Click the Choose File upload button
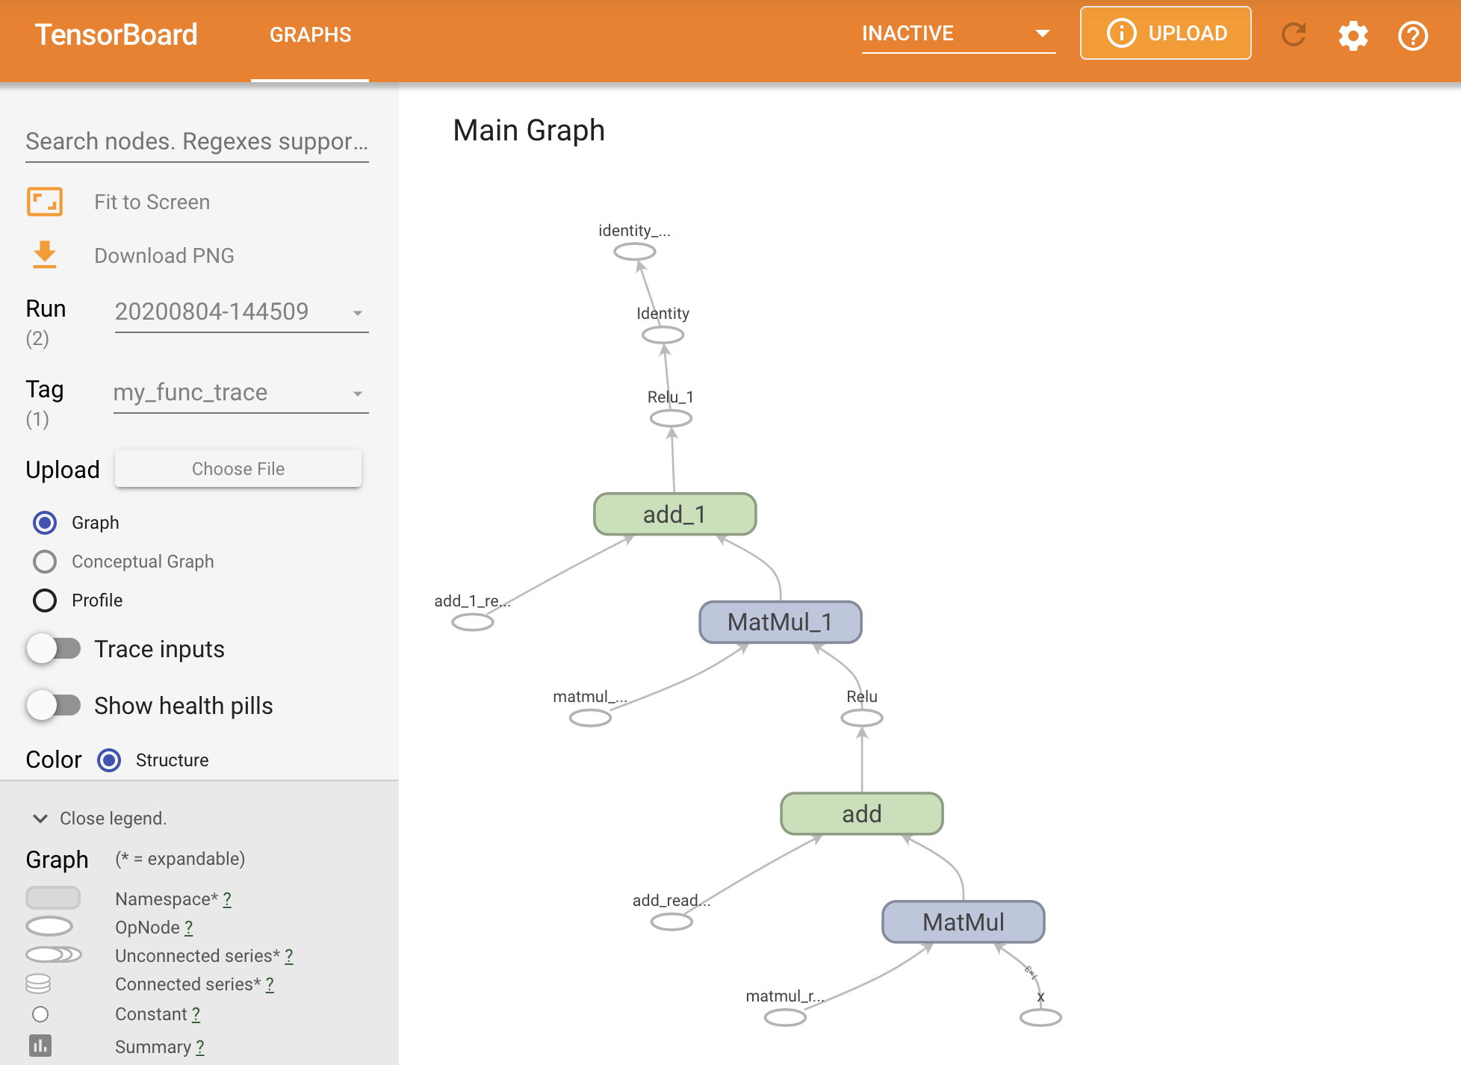Image resolution: width=1461 pixels, height=1065 pixels. [x=238, y=468]
